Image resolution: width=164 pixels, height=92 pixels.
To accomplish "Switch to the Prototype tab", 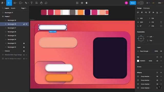I will 146,8.
